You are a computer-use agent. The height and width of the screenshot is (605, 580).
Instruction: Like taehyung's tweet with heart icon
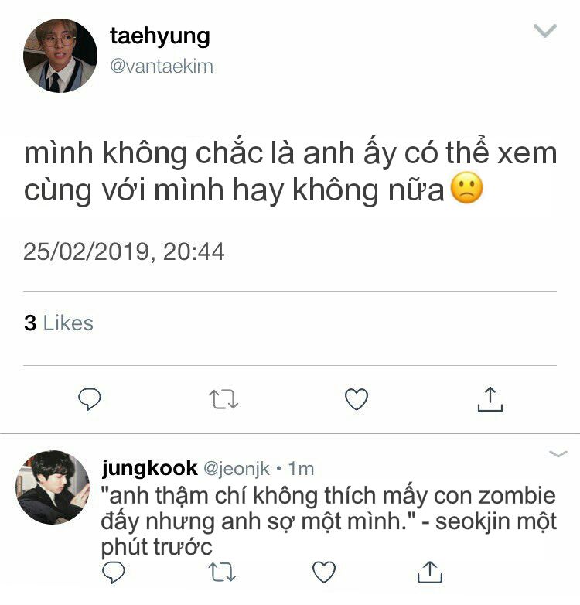[x=357, y=399]
